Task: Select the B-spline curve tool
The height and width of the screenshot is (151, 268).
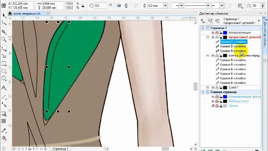Action: pyautogui.click(x=4, y=49)
